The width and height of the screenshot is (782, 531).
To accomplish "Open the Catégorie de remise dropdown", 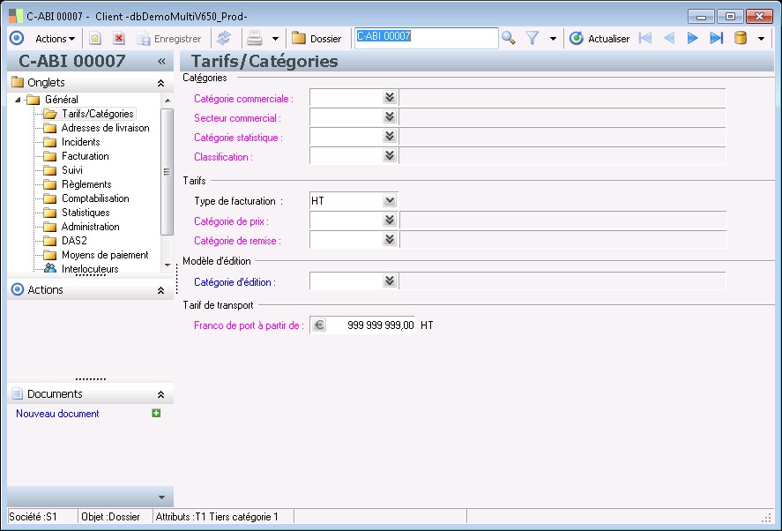I will [390, 240].
